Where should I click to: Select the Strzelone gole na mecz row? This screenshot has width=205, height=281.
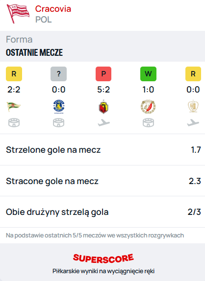[x=102, y=150]
